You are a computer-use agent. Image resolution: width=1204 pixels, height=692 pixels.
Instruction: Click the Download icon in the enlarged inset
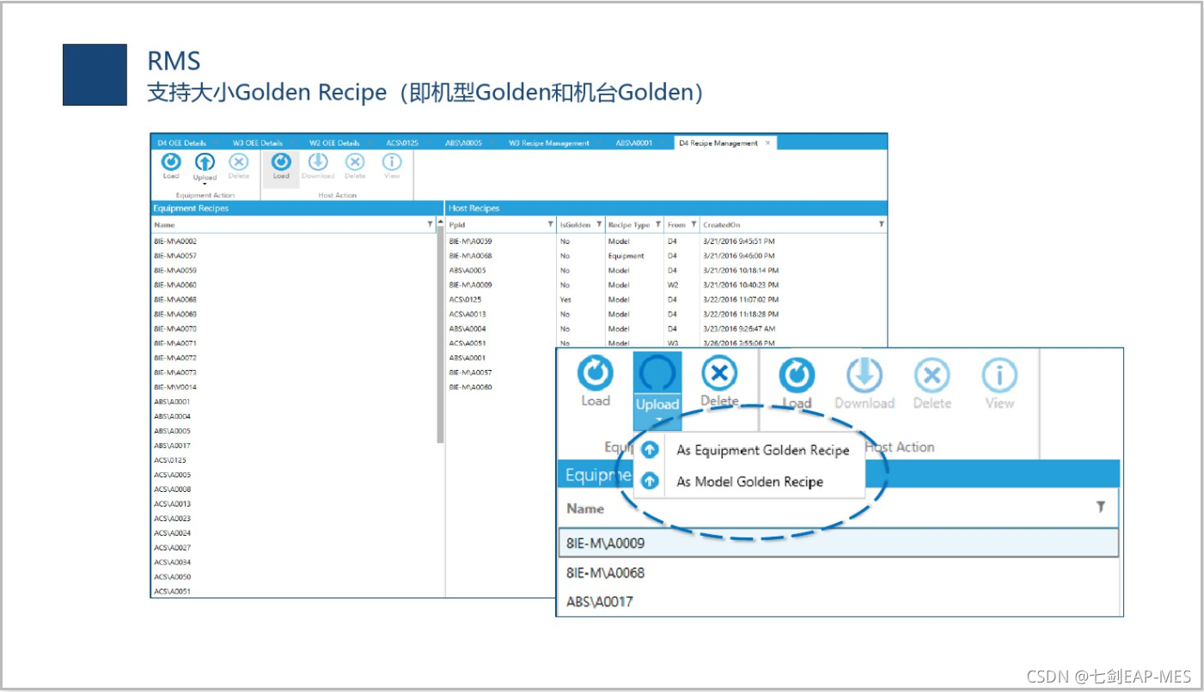coord(865,376)
